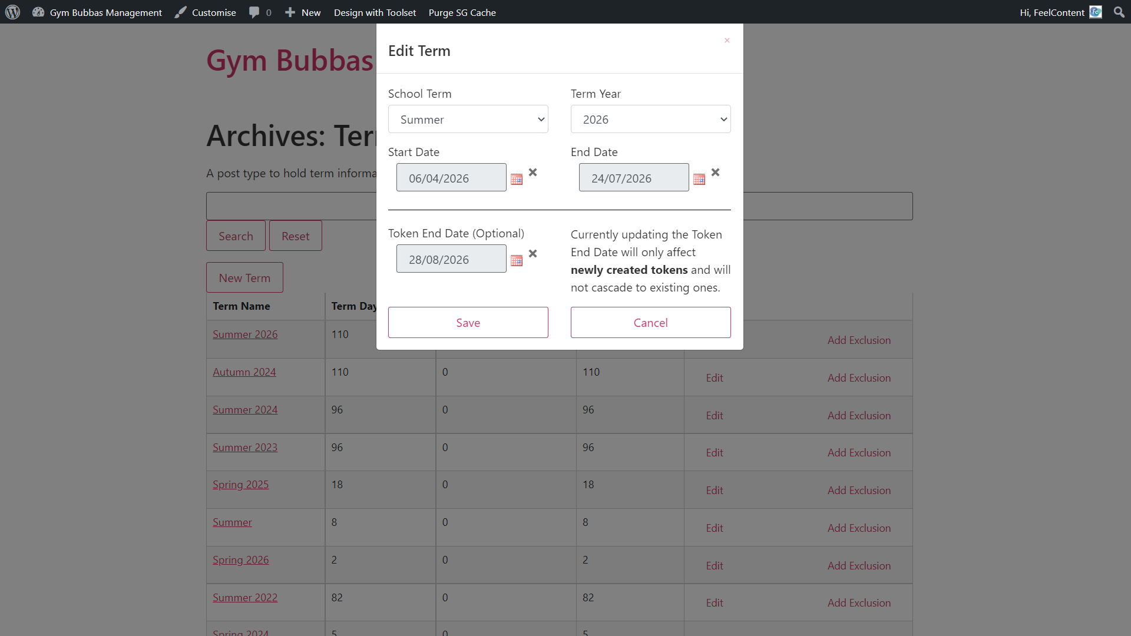The height and width of the screenshot is (636, 1131).
Task: Open the Start Date calendar picker icon
Action: 517,179
